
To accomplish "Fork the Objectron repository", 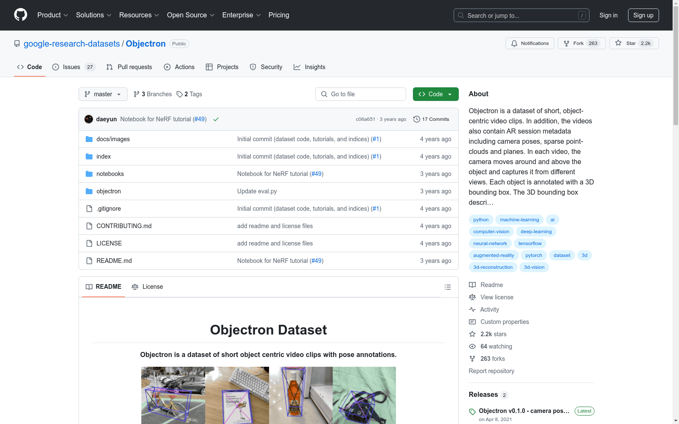I will point(581,43).
